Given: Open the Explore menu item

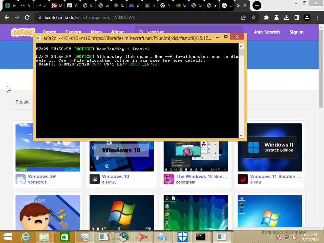Looking at the screenshot, I should [73, 32].
